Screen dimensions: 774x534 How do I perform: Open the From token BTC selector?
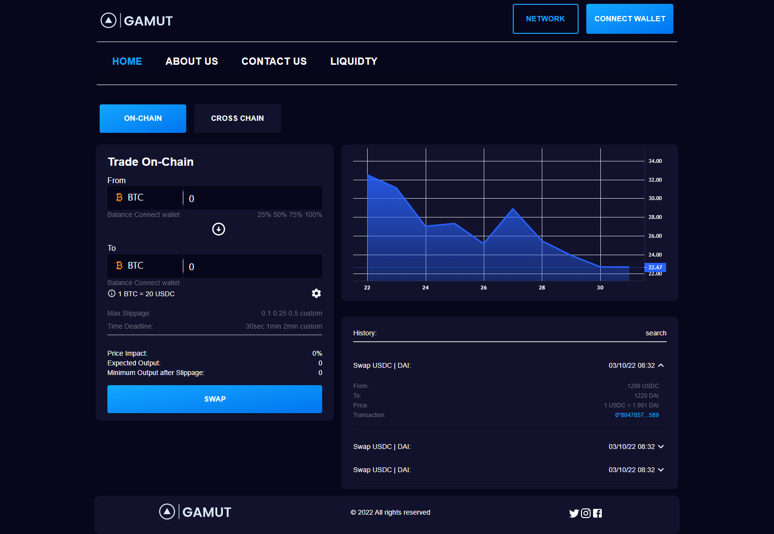click(x=145, y=198)
